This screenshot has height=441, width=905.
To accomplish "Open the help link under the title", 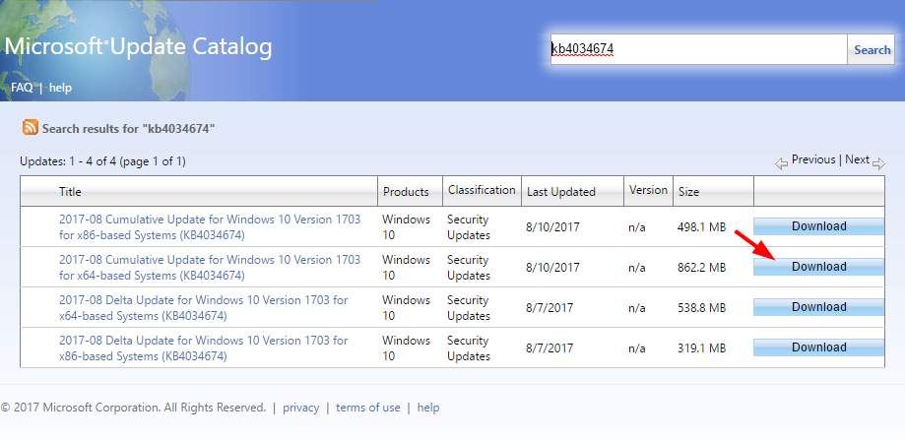I will 60,88.
